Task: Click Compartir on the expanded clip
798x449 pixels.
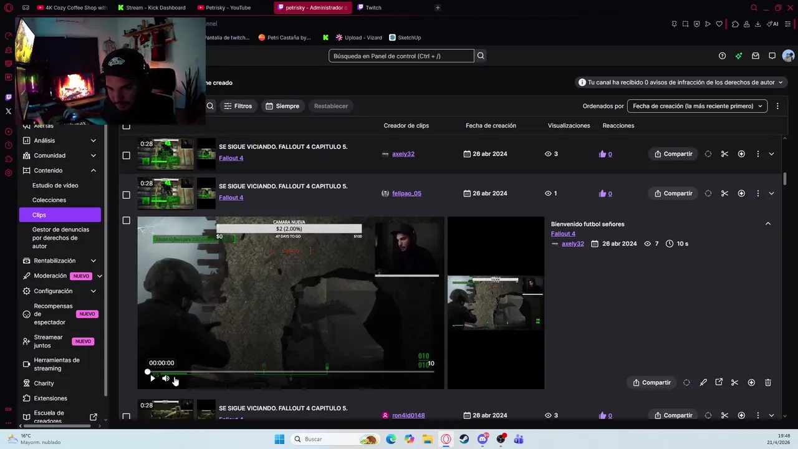Action: [x=652, y=382]
